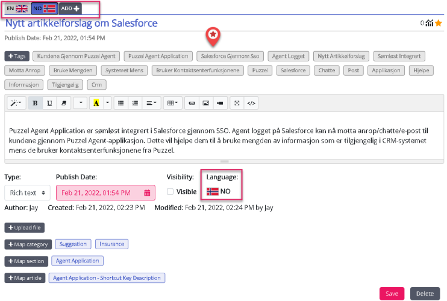Insert a picture into the article
Image resolution: width=447 pixels, height=301 pixels.
pyautogui.click(x=206, y=103)
